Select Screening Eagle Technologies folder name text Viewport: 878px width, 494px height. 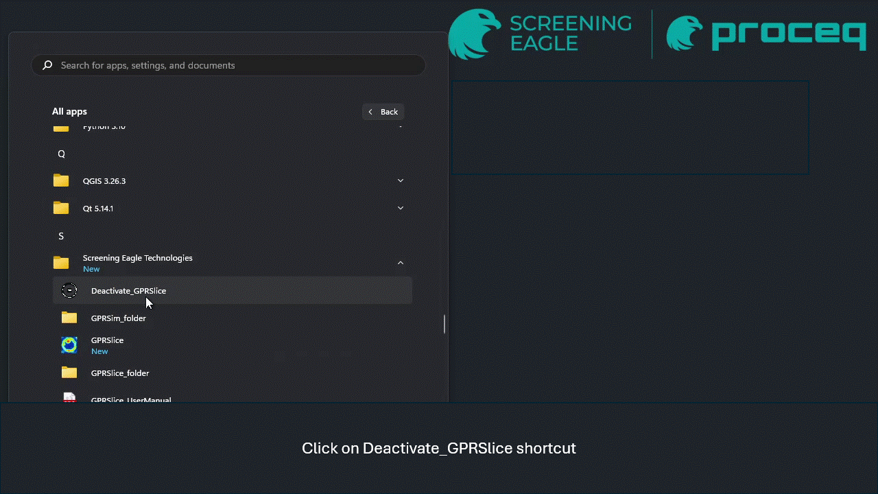(138, 258)
